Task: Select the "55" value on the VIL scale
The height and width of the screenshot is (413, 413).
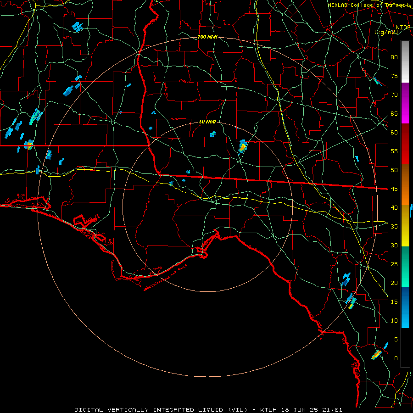Action: pos(394,151)
